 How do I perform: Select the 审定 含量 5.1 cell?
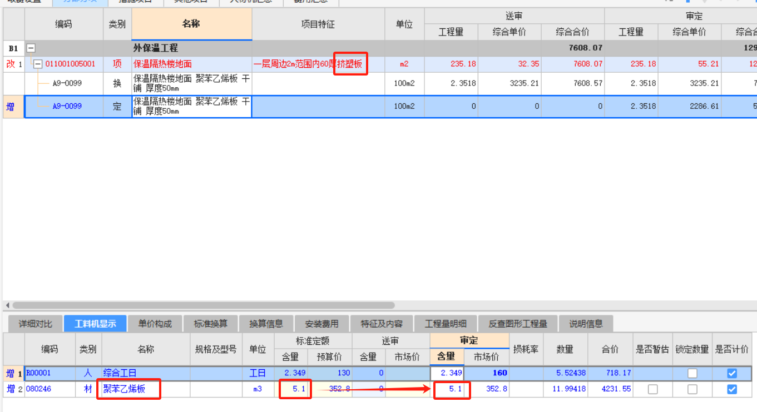coord(447,389)
